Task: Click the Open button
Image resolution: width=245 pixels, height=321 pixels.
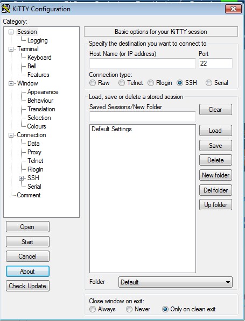Action: [x=27, y=227]
